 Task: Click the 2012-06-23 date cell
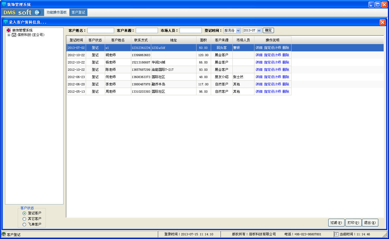tap(76, 77)
